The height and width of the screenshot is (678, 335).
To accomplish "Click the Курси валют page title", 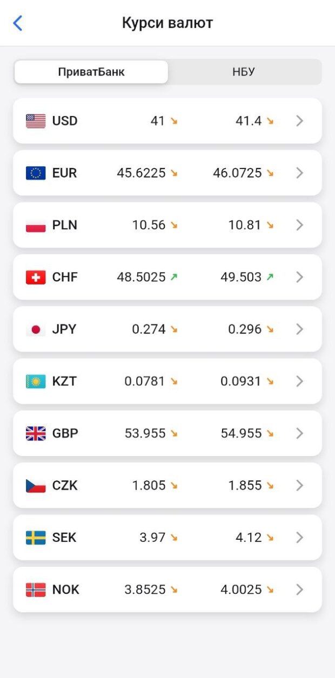I will coord(167,23).
